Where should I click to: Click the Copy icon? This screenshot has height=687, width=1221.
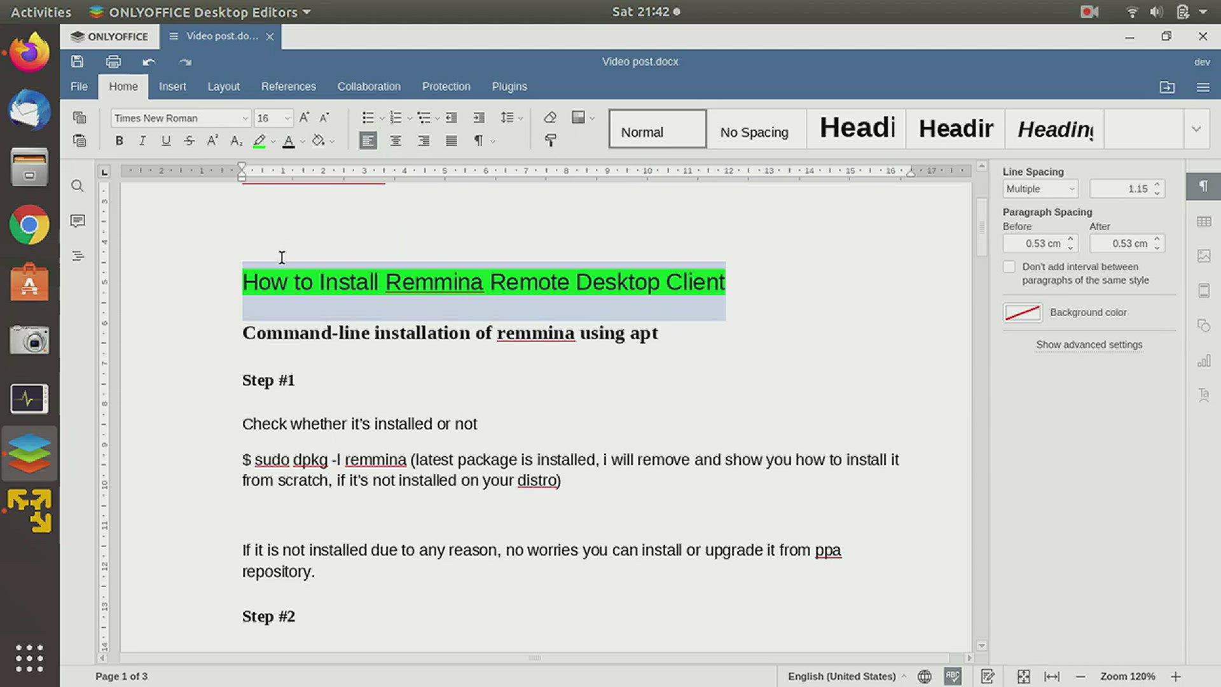[x=79, y=118]
